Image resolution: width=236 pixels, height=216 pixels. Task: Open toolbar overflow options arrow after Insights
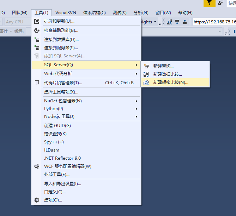click(x=160, y=24)
